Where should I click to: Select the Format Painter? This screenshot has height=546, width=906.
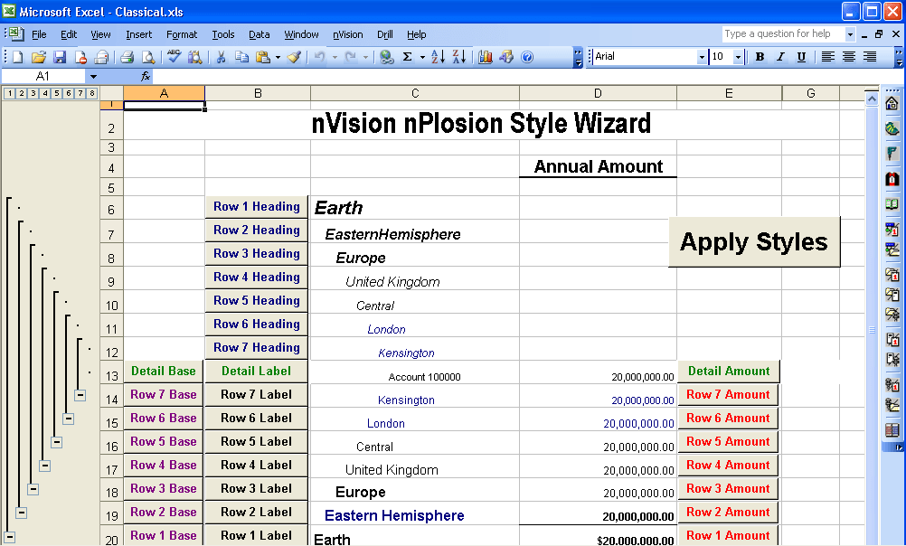(295, 56)
